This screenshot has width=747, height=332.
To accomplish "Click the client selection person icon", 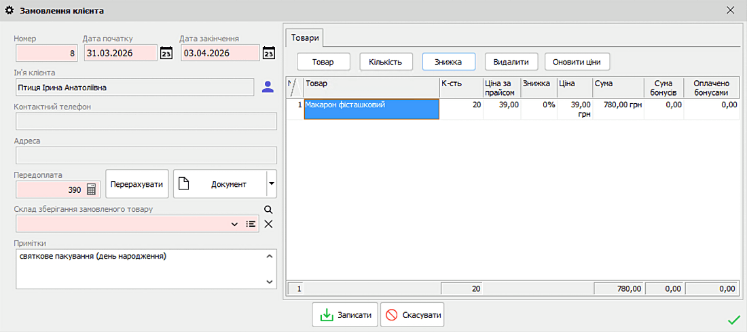I will tap(268, 87).
